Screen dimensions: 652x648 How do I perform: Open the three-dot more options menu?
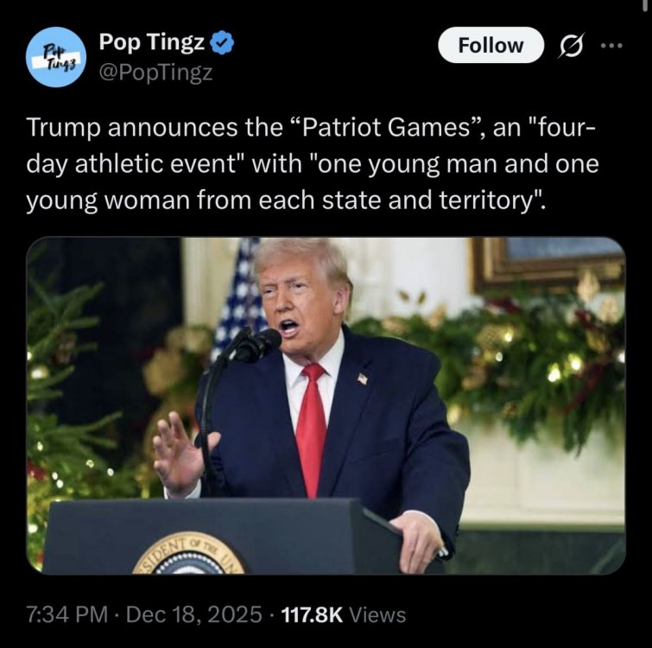(x=612, y=45)
